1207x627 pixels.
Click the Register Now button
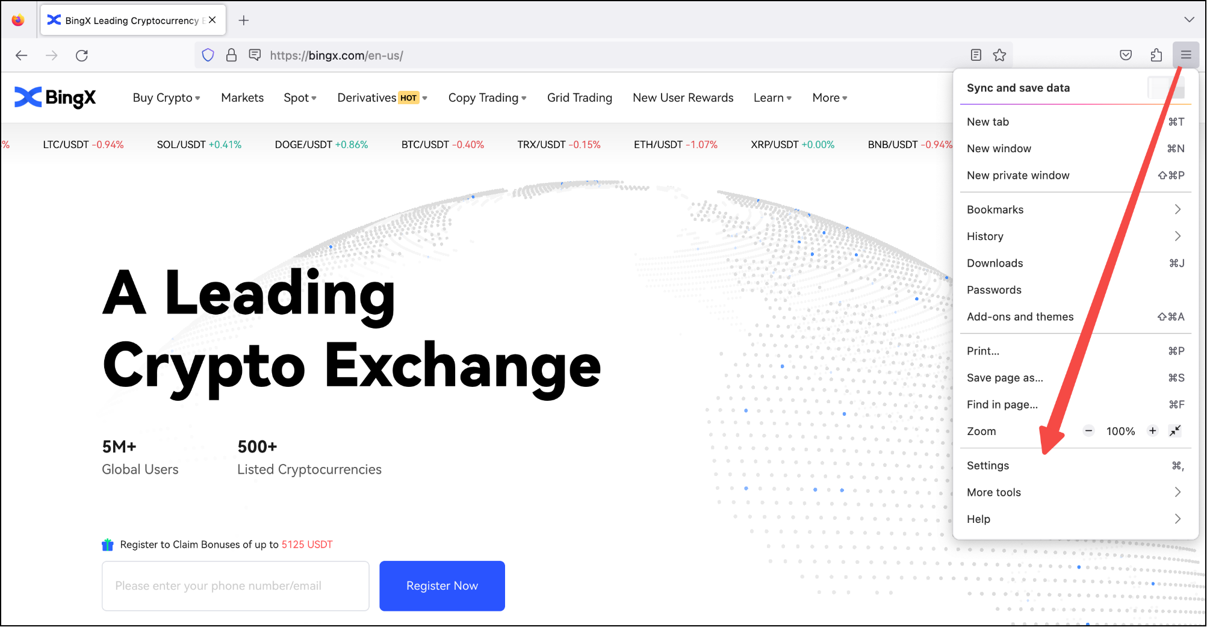click(x=442, y=586)
